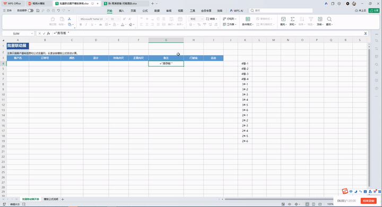382x207 pixels.
Task: Confirm formula entry with the checkmark icon
Action: (44, 33)
